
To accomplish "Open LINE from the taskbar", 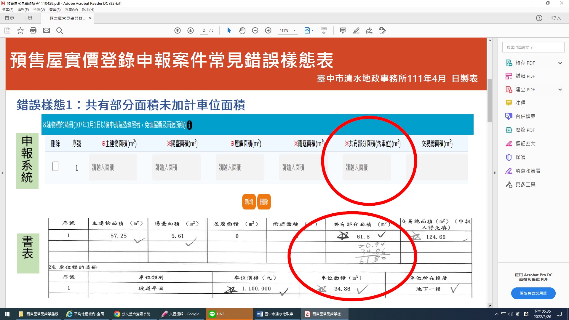I will pos(220,314).
